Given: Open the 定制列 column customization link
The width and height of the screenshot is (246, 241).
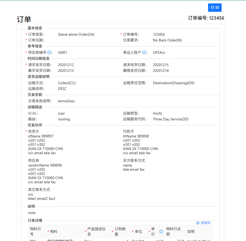Looking at the screenshot, I should (205, 223).
